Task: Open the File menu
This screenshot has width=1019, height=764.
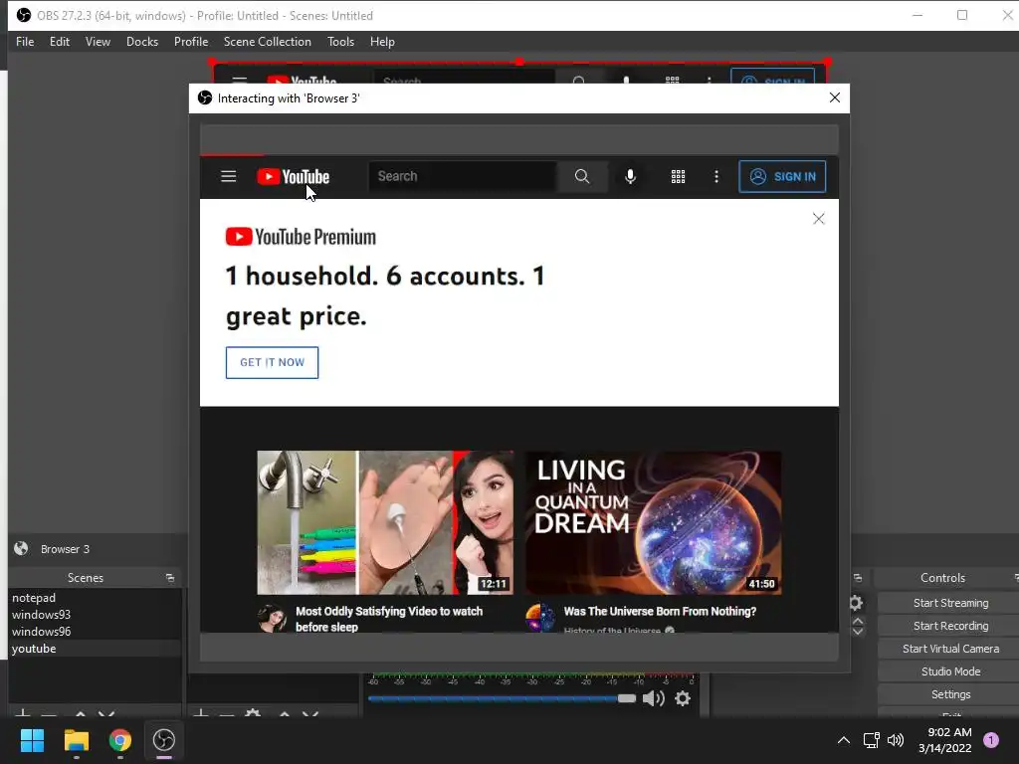Action: (x=25, y=42)
